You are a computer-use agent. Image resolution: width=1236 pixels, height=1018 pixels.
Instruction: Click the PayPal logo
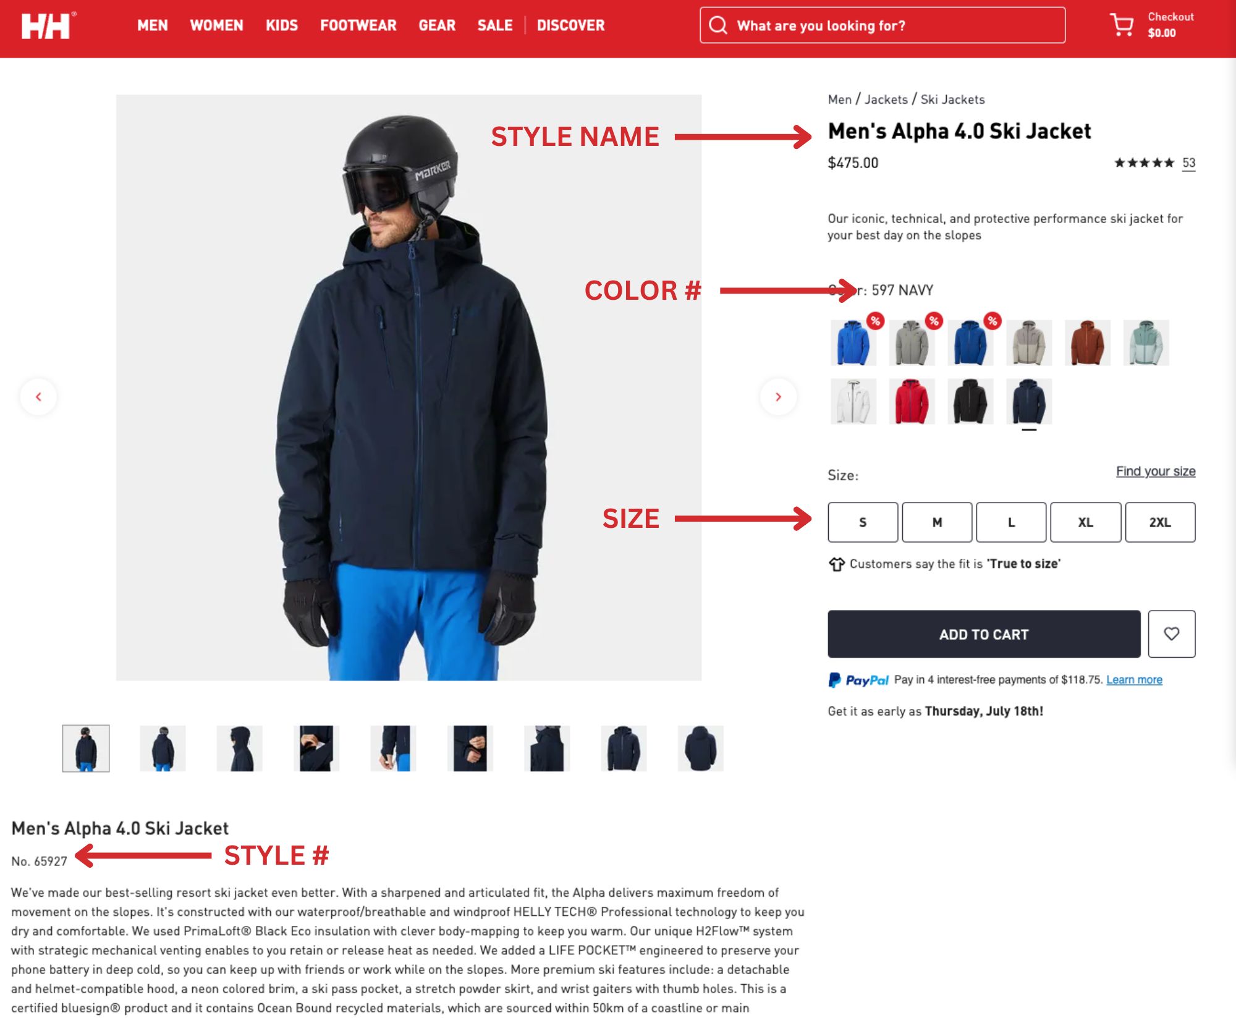[858, 680]
